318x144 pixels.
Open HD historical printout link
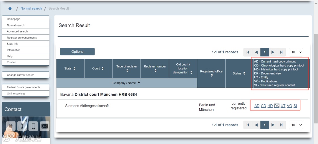(x=270, y=106)
